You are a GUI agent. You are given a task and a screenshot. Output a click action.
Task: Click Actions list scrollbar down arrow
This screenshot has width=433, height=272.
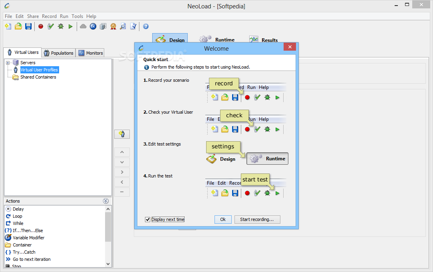[x=108, y=264]
